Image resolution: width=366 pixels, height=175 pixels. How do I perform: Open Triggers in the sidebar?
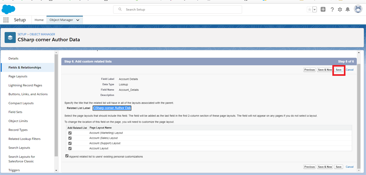point(14,170)
